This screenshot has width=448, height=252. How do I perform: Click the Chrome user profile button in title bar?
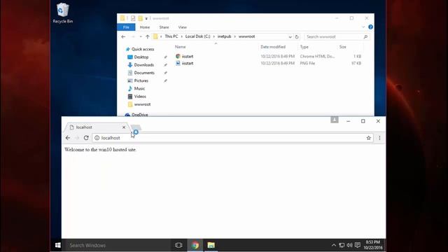335,120
